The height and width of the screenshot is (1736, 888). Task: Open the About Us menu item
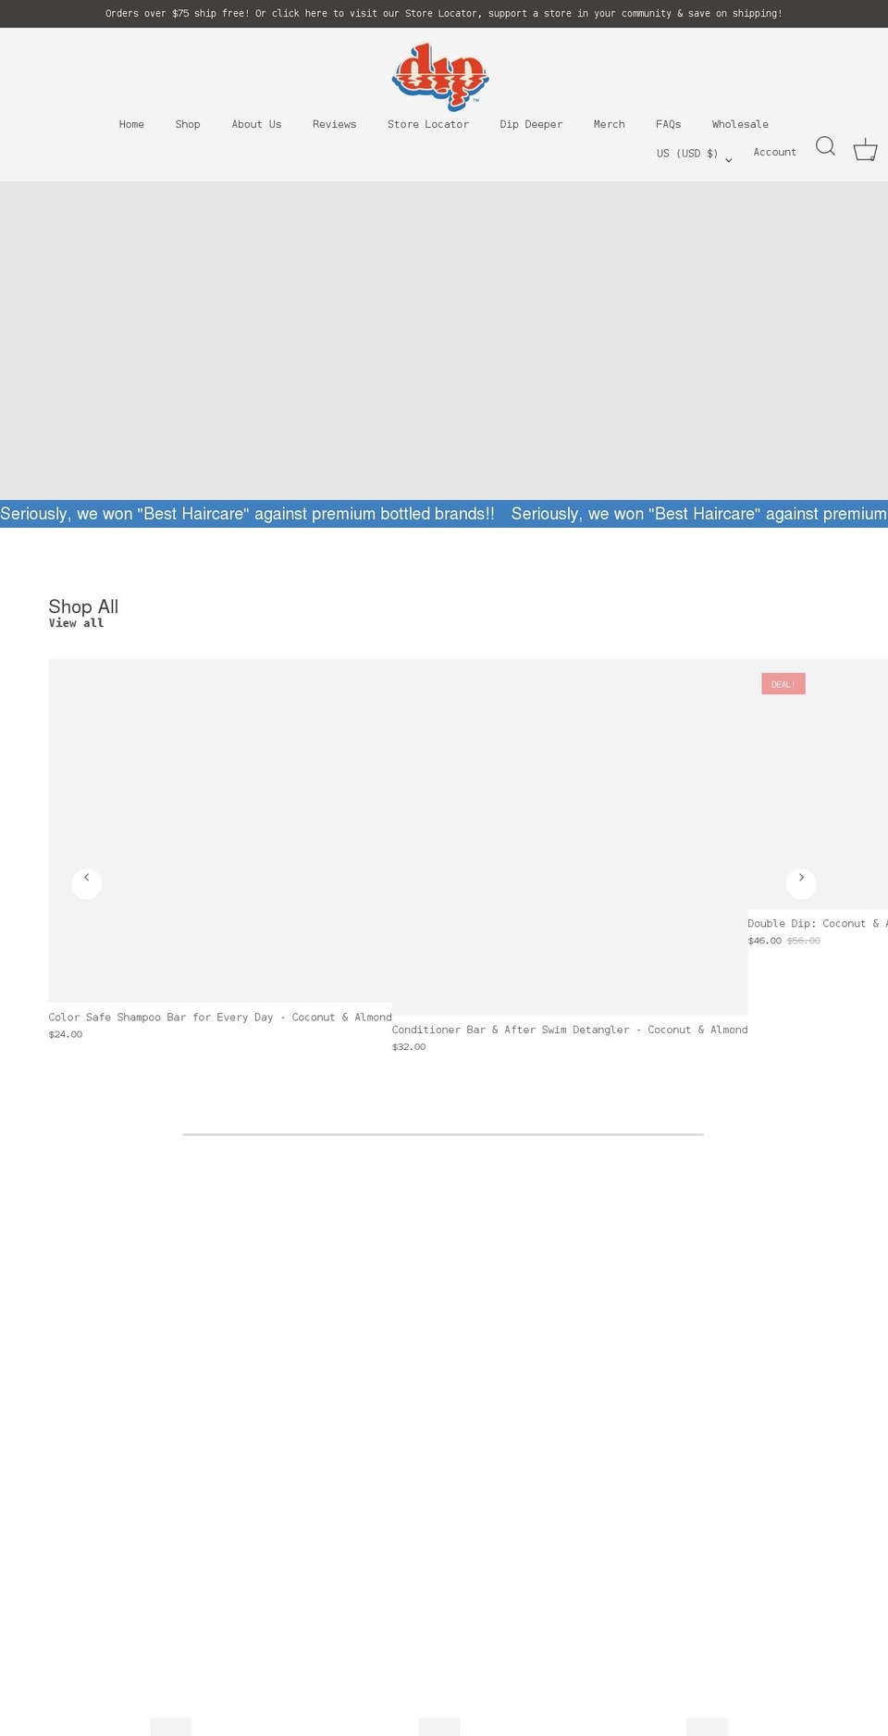coord(256,124)
